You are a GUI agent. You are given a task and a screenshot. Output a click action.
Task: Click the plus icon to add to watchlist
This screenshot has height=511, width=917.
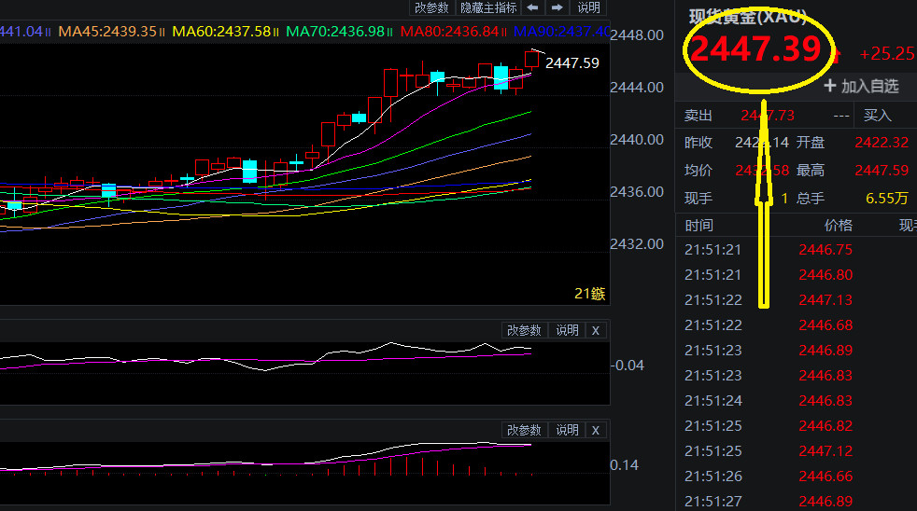pyautogui.click(x=830, y=86)
